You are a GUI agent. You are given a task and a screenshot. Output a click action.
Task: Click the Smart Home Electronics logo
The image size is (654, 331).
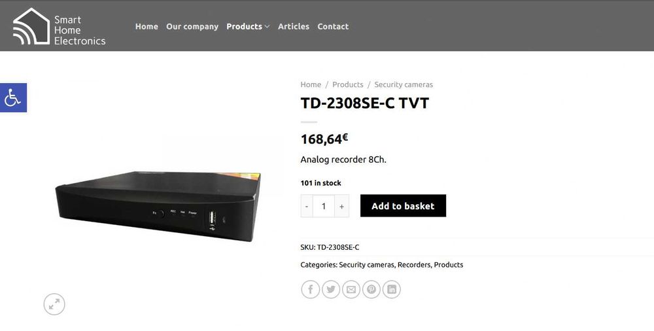(x=60, y=26)
